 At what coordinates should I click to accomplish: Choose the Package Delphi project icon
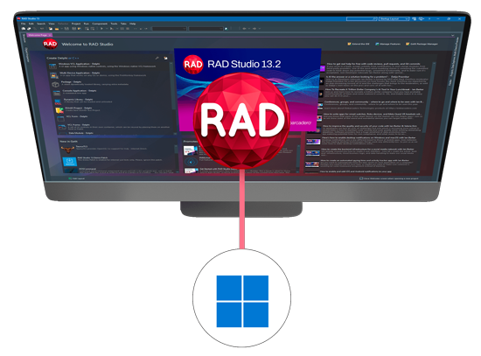pyautogui.click(x=55, y=84)
